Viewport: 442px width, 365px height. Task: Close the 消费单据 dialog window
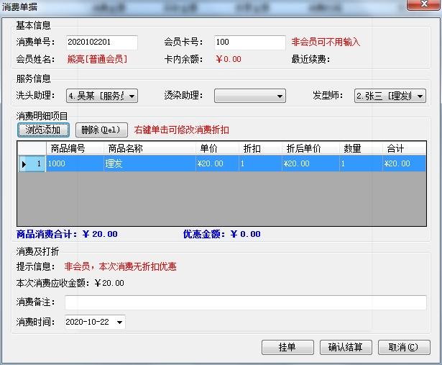click(x=424, y=6)
